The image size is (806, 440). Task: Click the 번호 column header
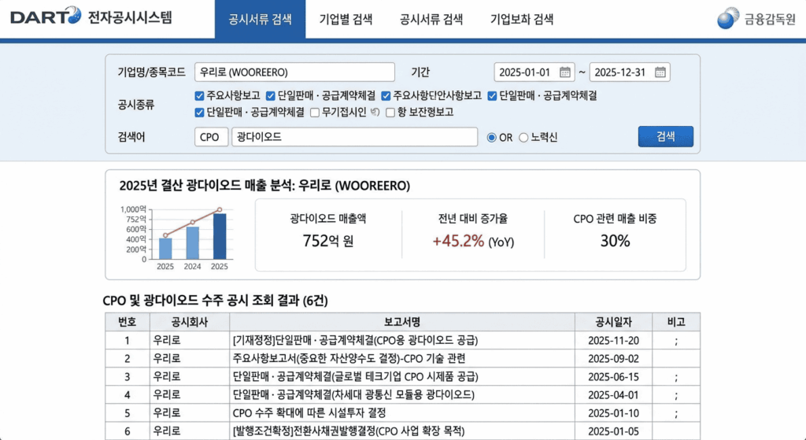tap(128, 322)
